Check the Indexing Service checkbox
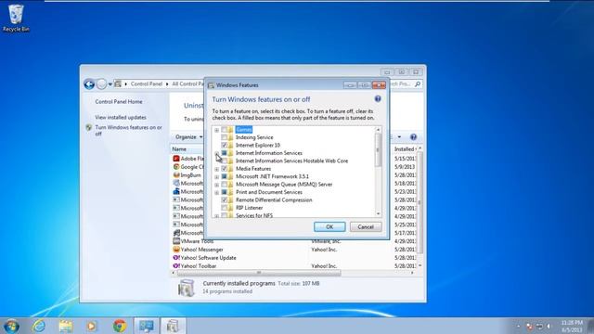 point(225,137)
